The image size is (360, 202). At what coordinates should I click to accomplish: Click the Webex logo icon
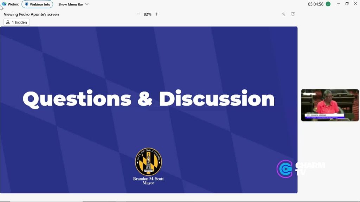point(4,4)
